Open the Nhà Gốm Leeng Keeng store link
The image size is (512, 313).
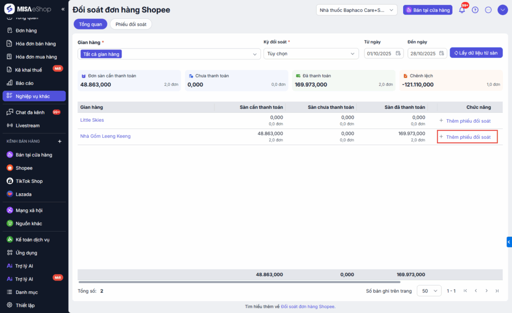tap(105, 136)
